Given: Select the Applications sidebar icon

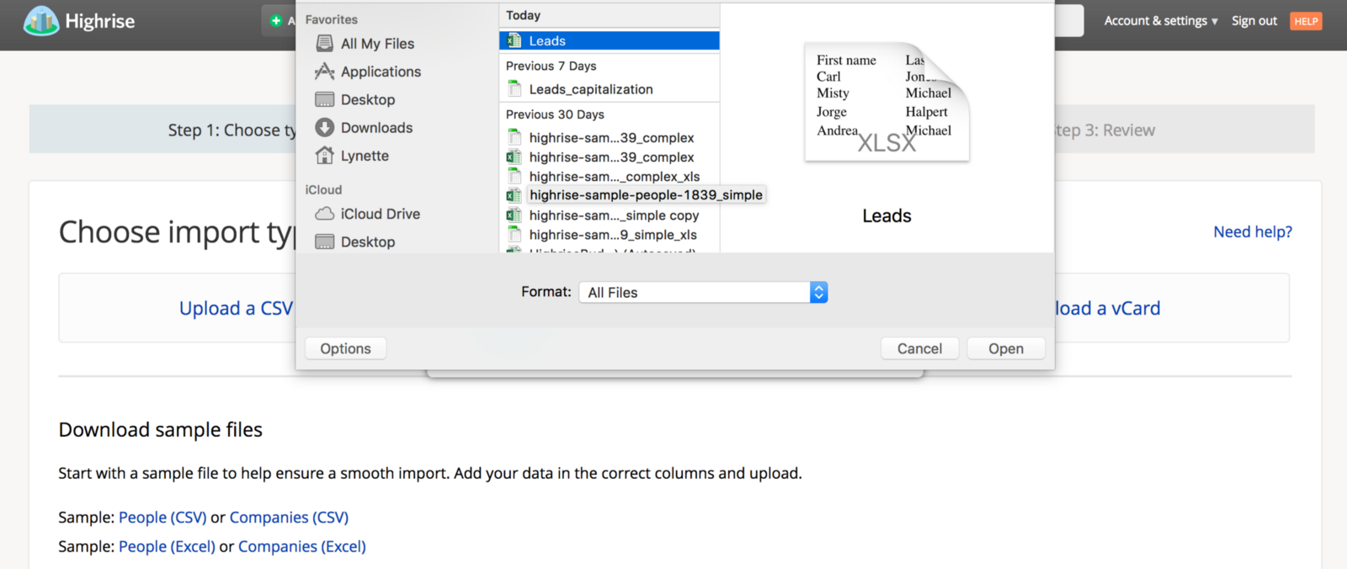Looking at the screenshot, I should [324, 72].
